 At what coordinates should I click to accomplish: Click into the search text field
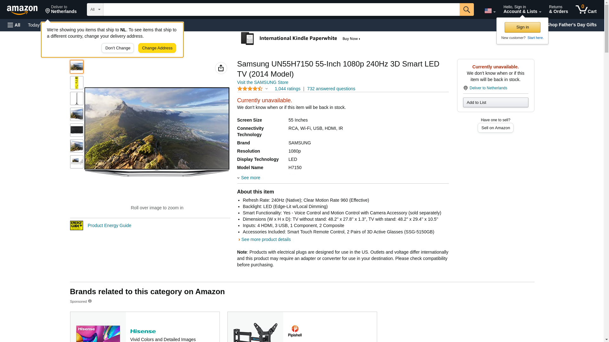tap(281, 9)
